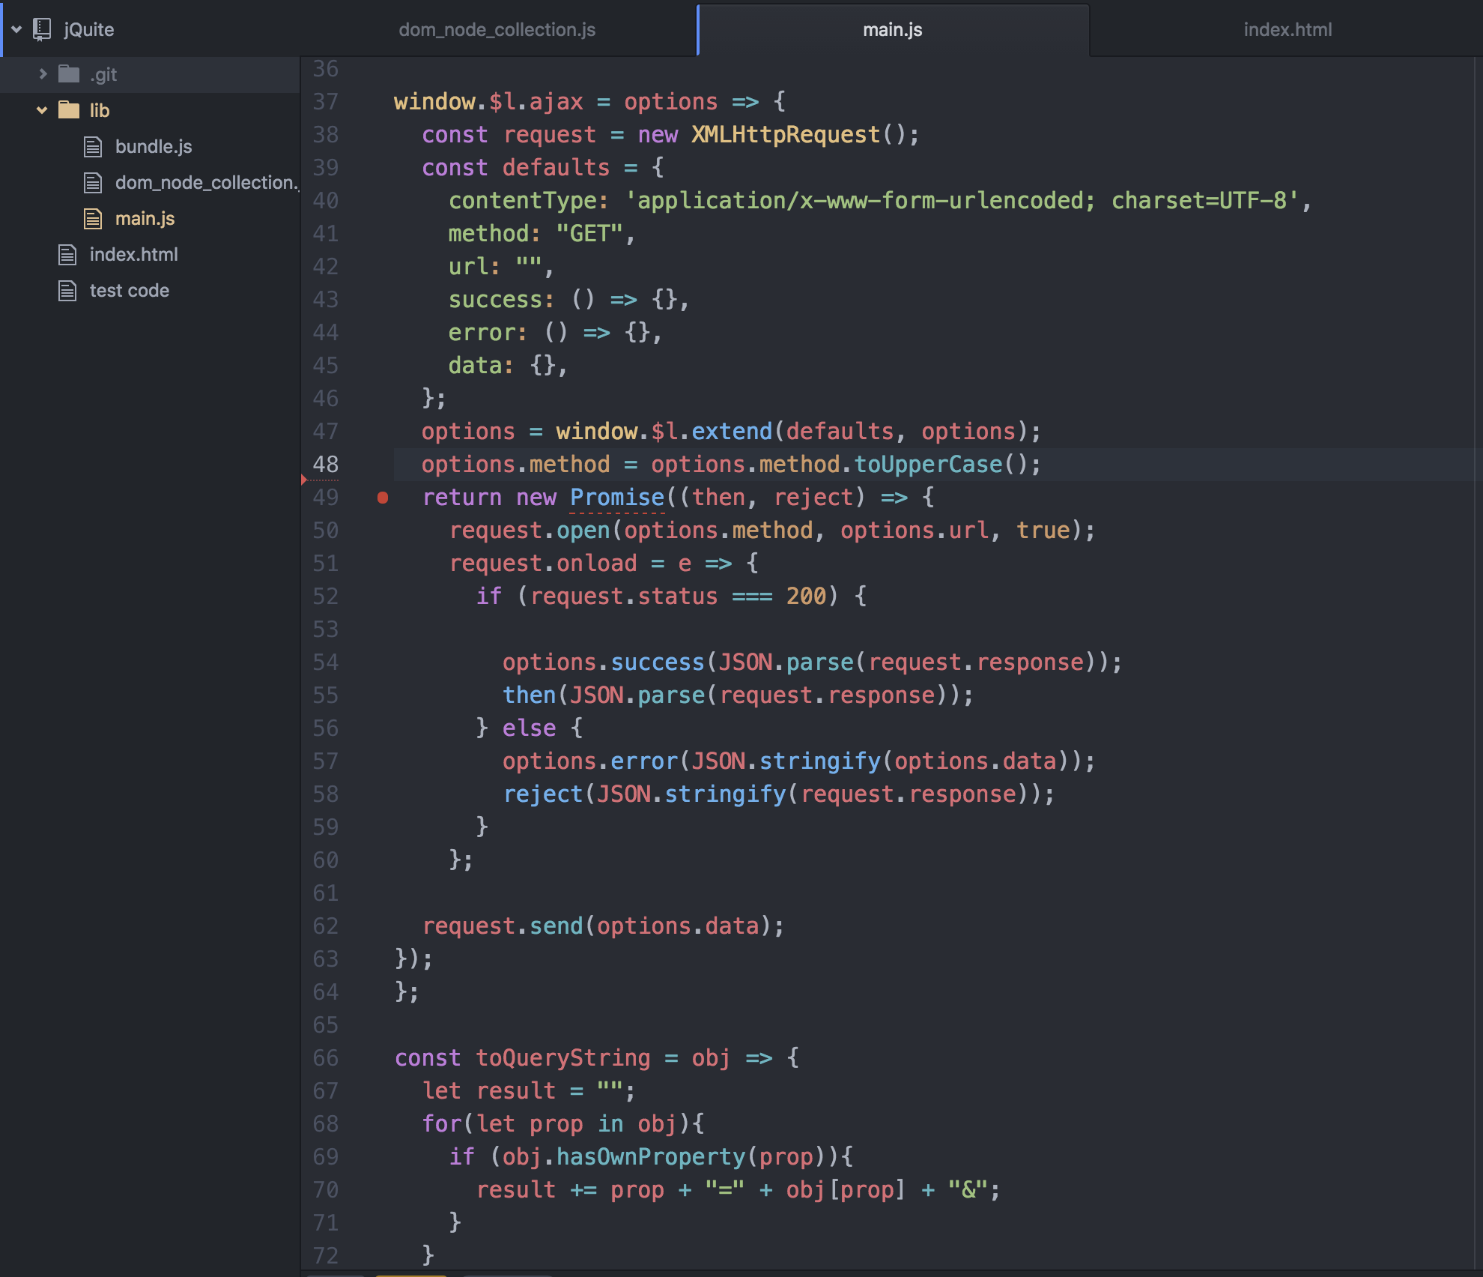Screen dimensions: 1483x1277
Task: Click the main.js file icon in the tree
Action: [x=93, y=218]
